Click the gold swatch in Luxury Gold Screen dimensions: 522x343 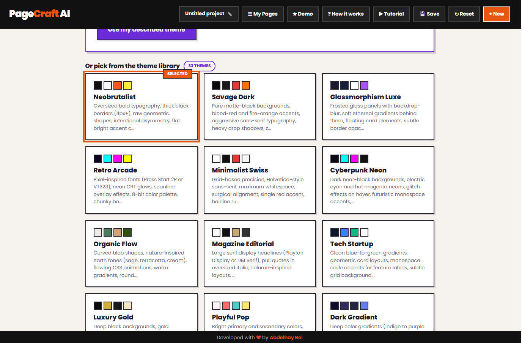click(x=108, y=306)
